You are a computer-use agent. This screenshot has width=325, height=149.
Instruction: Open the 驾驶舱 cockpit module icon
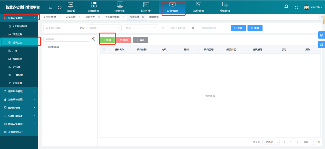(71, 7)
